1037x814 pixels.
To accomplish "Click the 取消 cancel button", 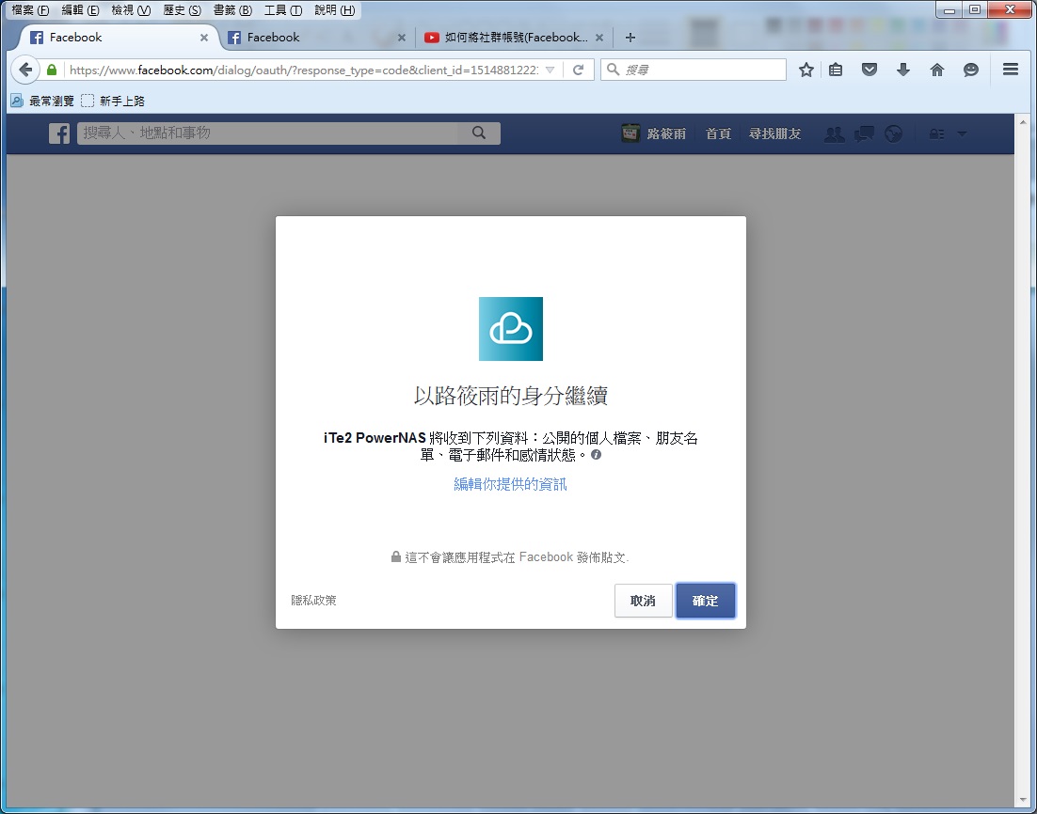I will coord(643,601).
